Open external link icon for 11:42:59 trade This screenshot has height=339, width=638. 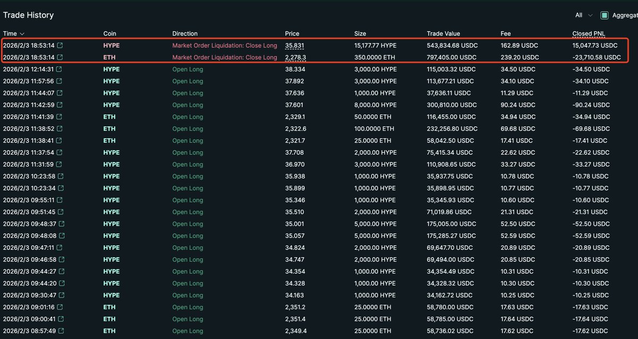pos(60,105)
